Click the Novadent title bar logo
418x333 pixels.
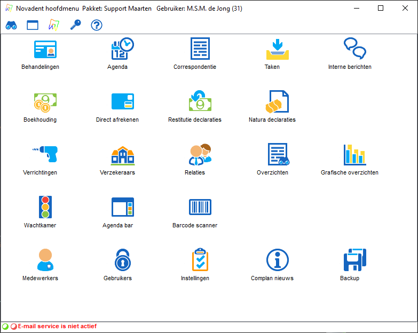coord(9,8)
